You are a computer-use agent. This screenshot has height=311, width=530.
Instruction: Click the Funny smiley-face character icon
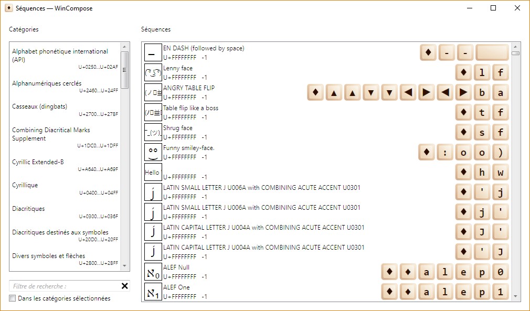coord(153,152)
